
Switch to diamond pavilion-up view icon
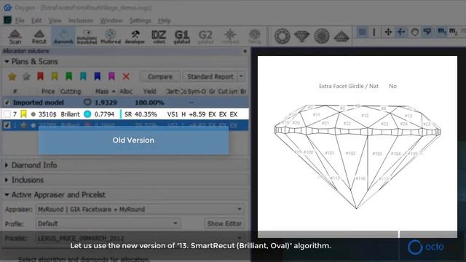[x=341, y=36]
